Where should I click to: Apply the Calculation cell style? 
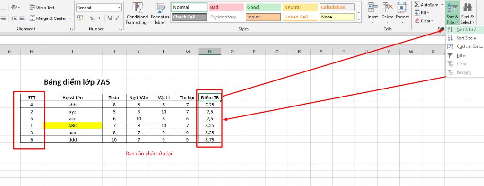337,7
